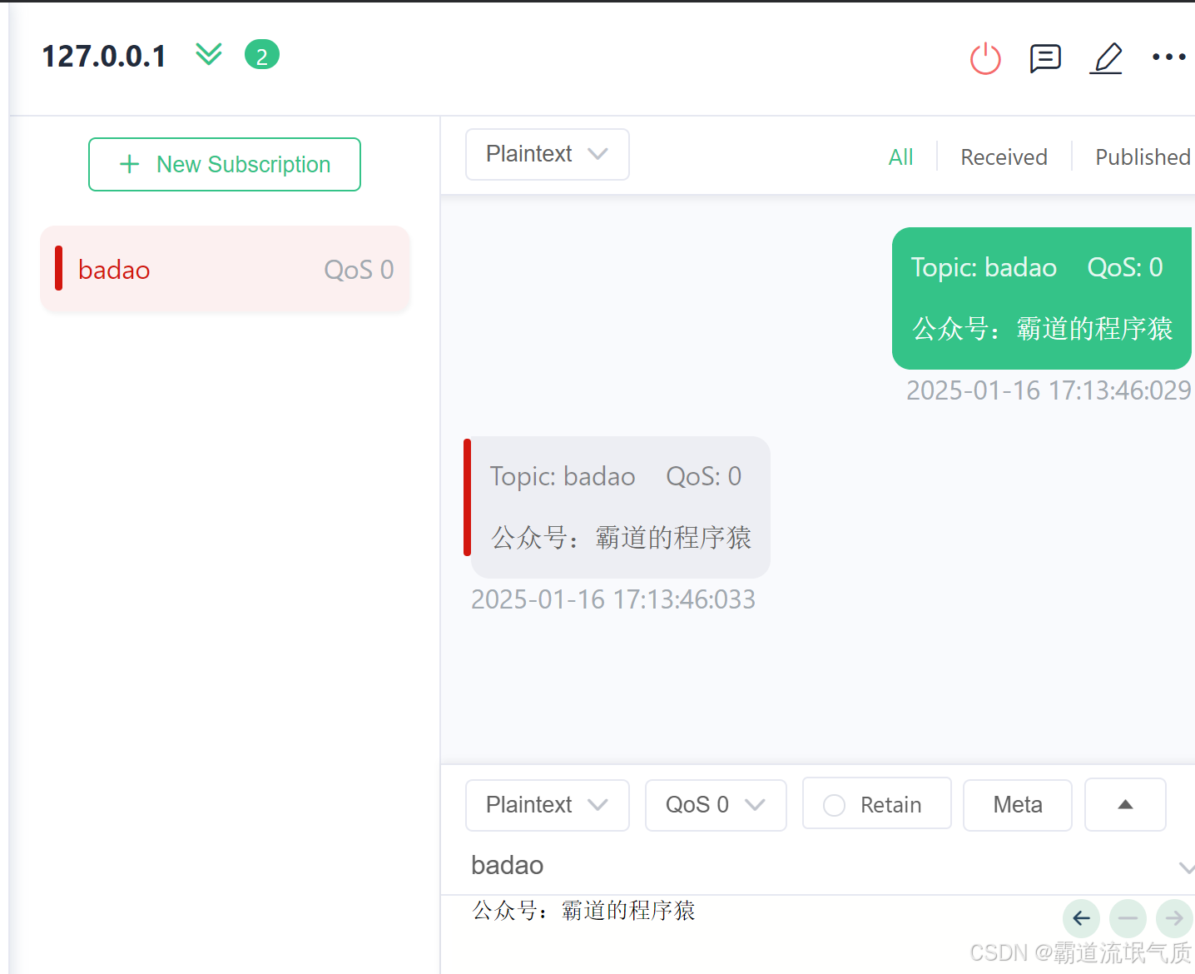The image size is (1195, 974).
Task: Switch to the Received messages tab
Action: click(x=1004, y=157)
